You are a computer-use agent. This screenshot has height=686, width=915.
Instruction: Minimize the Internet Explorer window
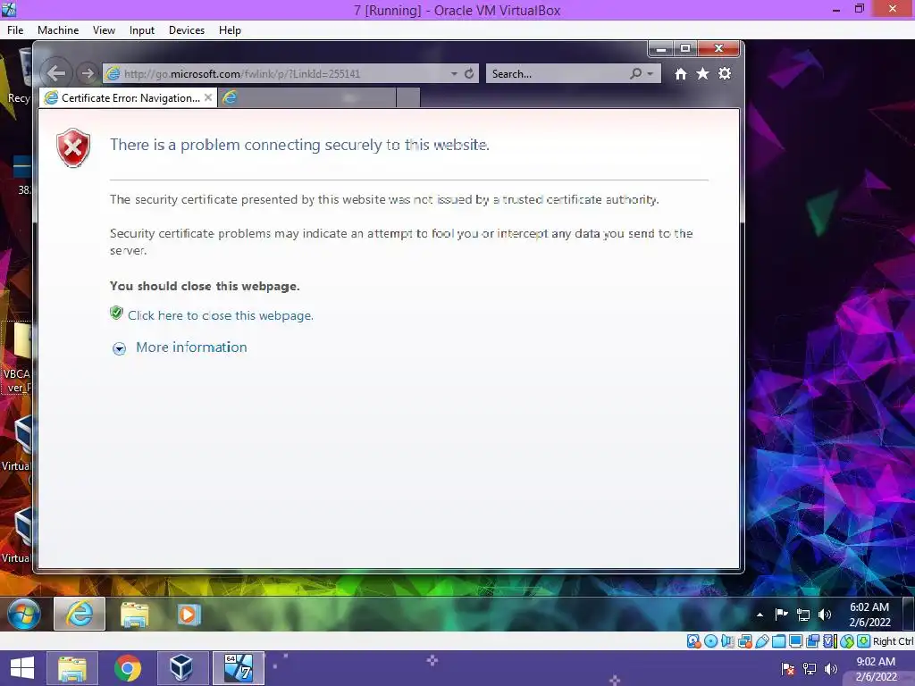click(x=661, y=49)
